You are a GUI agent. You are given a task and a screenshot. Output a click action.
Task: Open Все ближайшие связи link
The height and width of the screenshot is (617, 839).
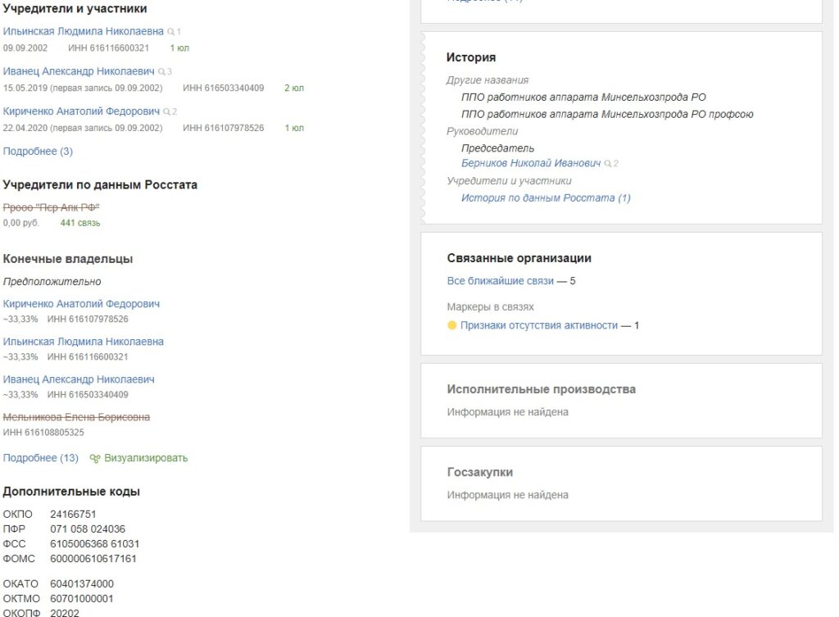pos(501,281)
